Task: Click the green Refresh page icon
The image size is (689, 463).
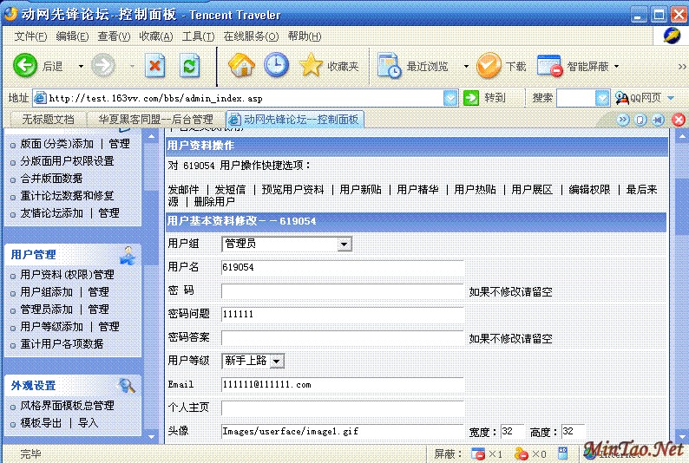Action: (x=189, y=66)
